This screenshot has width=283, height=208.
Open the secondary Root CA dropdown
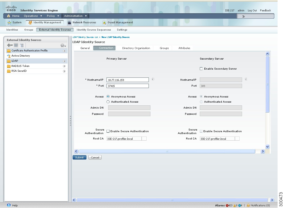(x=237, y=139)
